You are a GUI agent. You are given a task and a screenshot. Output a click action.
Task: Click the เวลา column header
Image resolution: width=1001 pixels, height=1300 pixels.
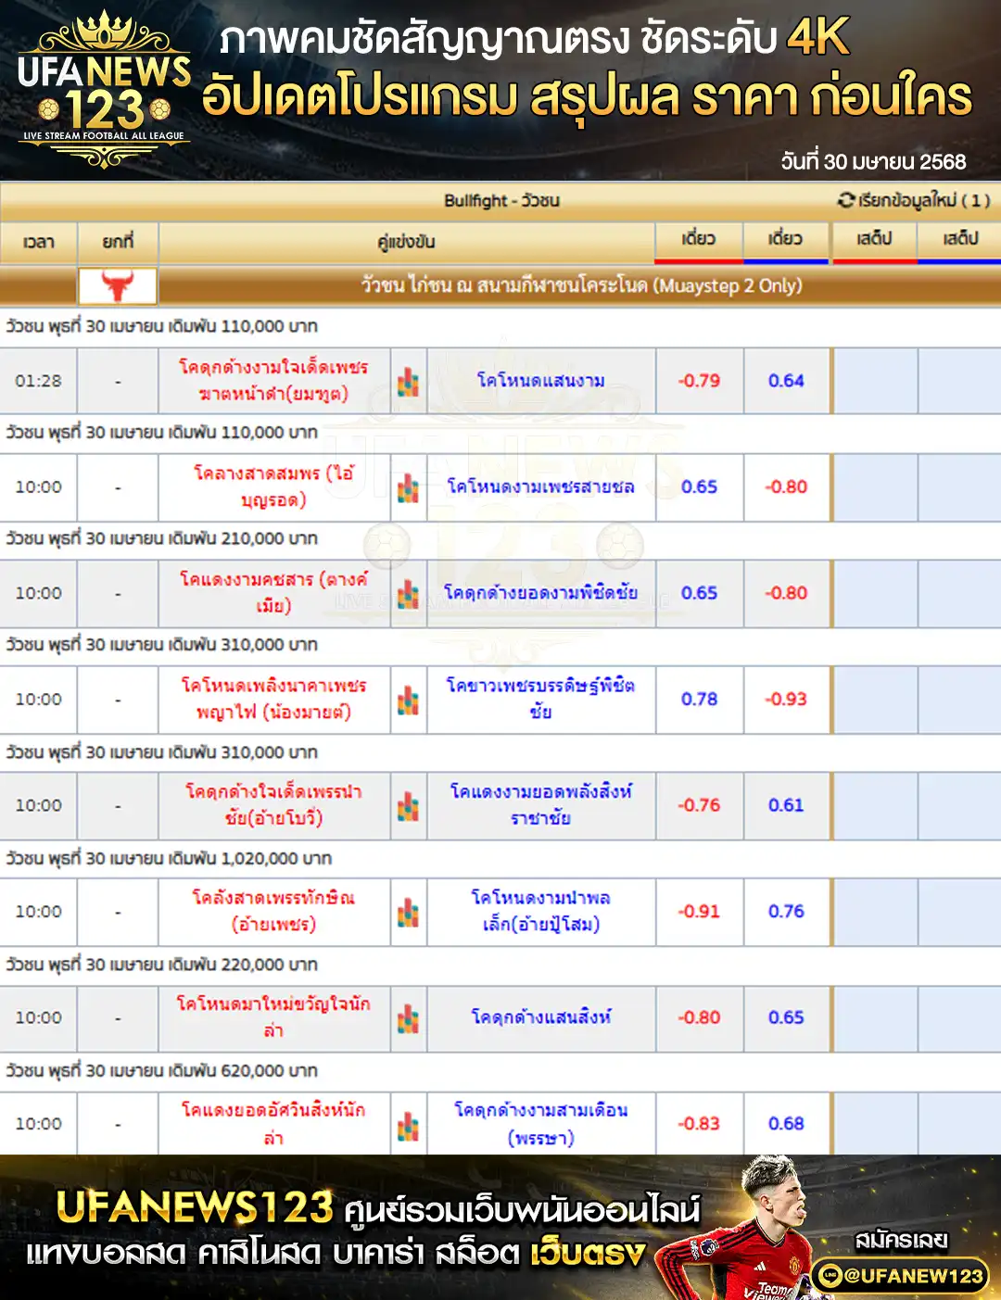[x=38, y=242]
